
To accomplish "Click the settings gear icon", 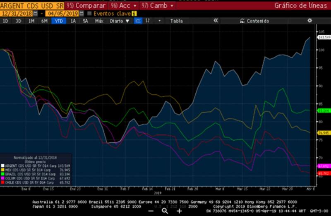I will click(x=309, y=21).
